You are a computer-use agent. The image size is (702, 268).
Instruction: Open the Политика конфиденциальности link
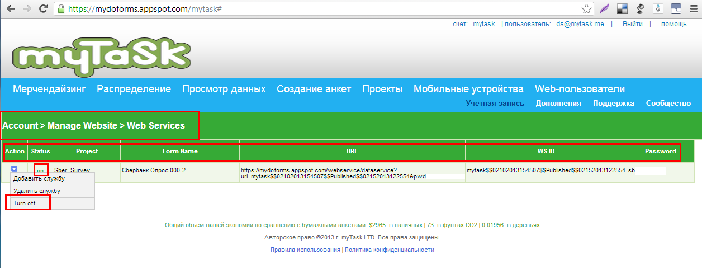[389, 250]
